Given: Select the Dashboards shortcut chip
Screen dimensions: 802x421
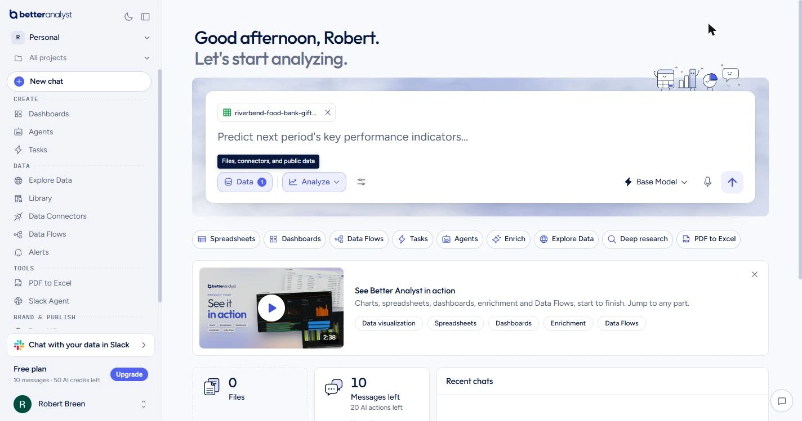Looking at the screenshot, I should tap(295, 239).
